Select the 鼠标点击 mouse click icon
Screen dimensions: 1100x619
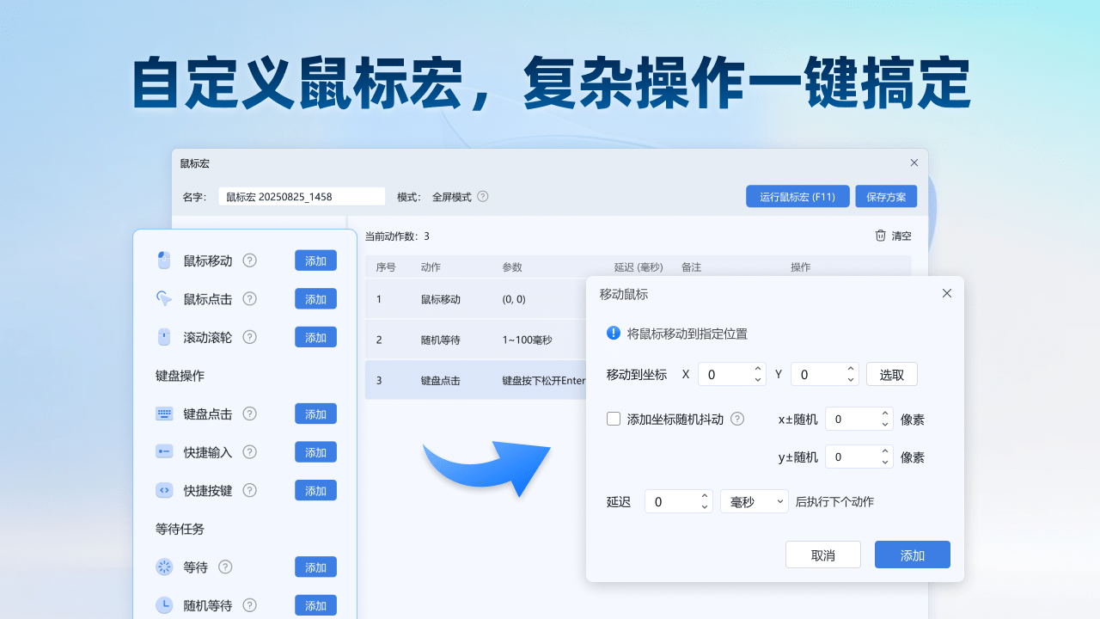click(x=163, y=298)
